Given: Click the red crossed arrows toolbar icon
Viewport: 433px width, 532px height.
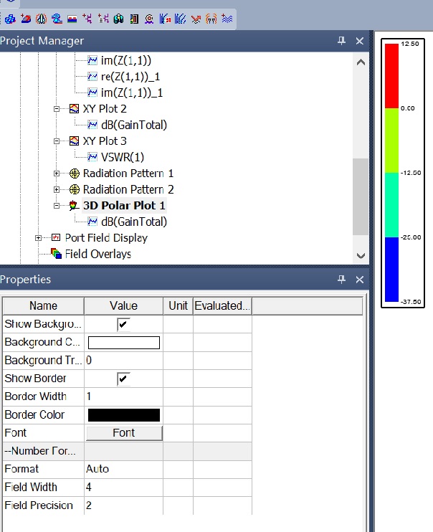Looking at the screenshot, I should (196, 19).
